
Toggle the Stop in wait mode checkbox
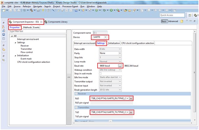100,73
